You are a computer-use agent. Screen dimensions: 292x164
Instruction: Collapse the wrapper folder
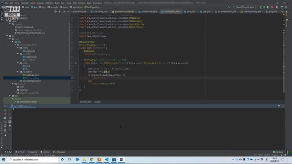click(10, 24)
